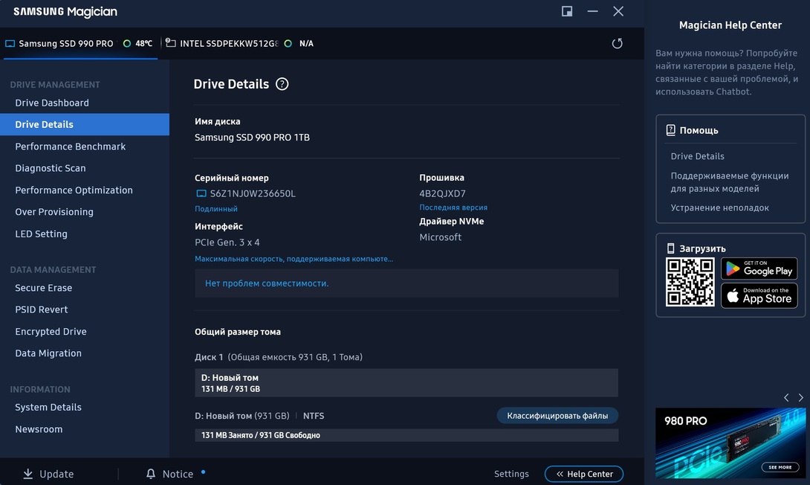Click the 48°C temperature indicator
The image size is (810, 485).
point(138,43)
